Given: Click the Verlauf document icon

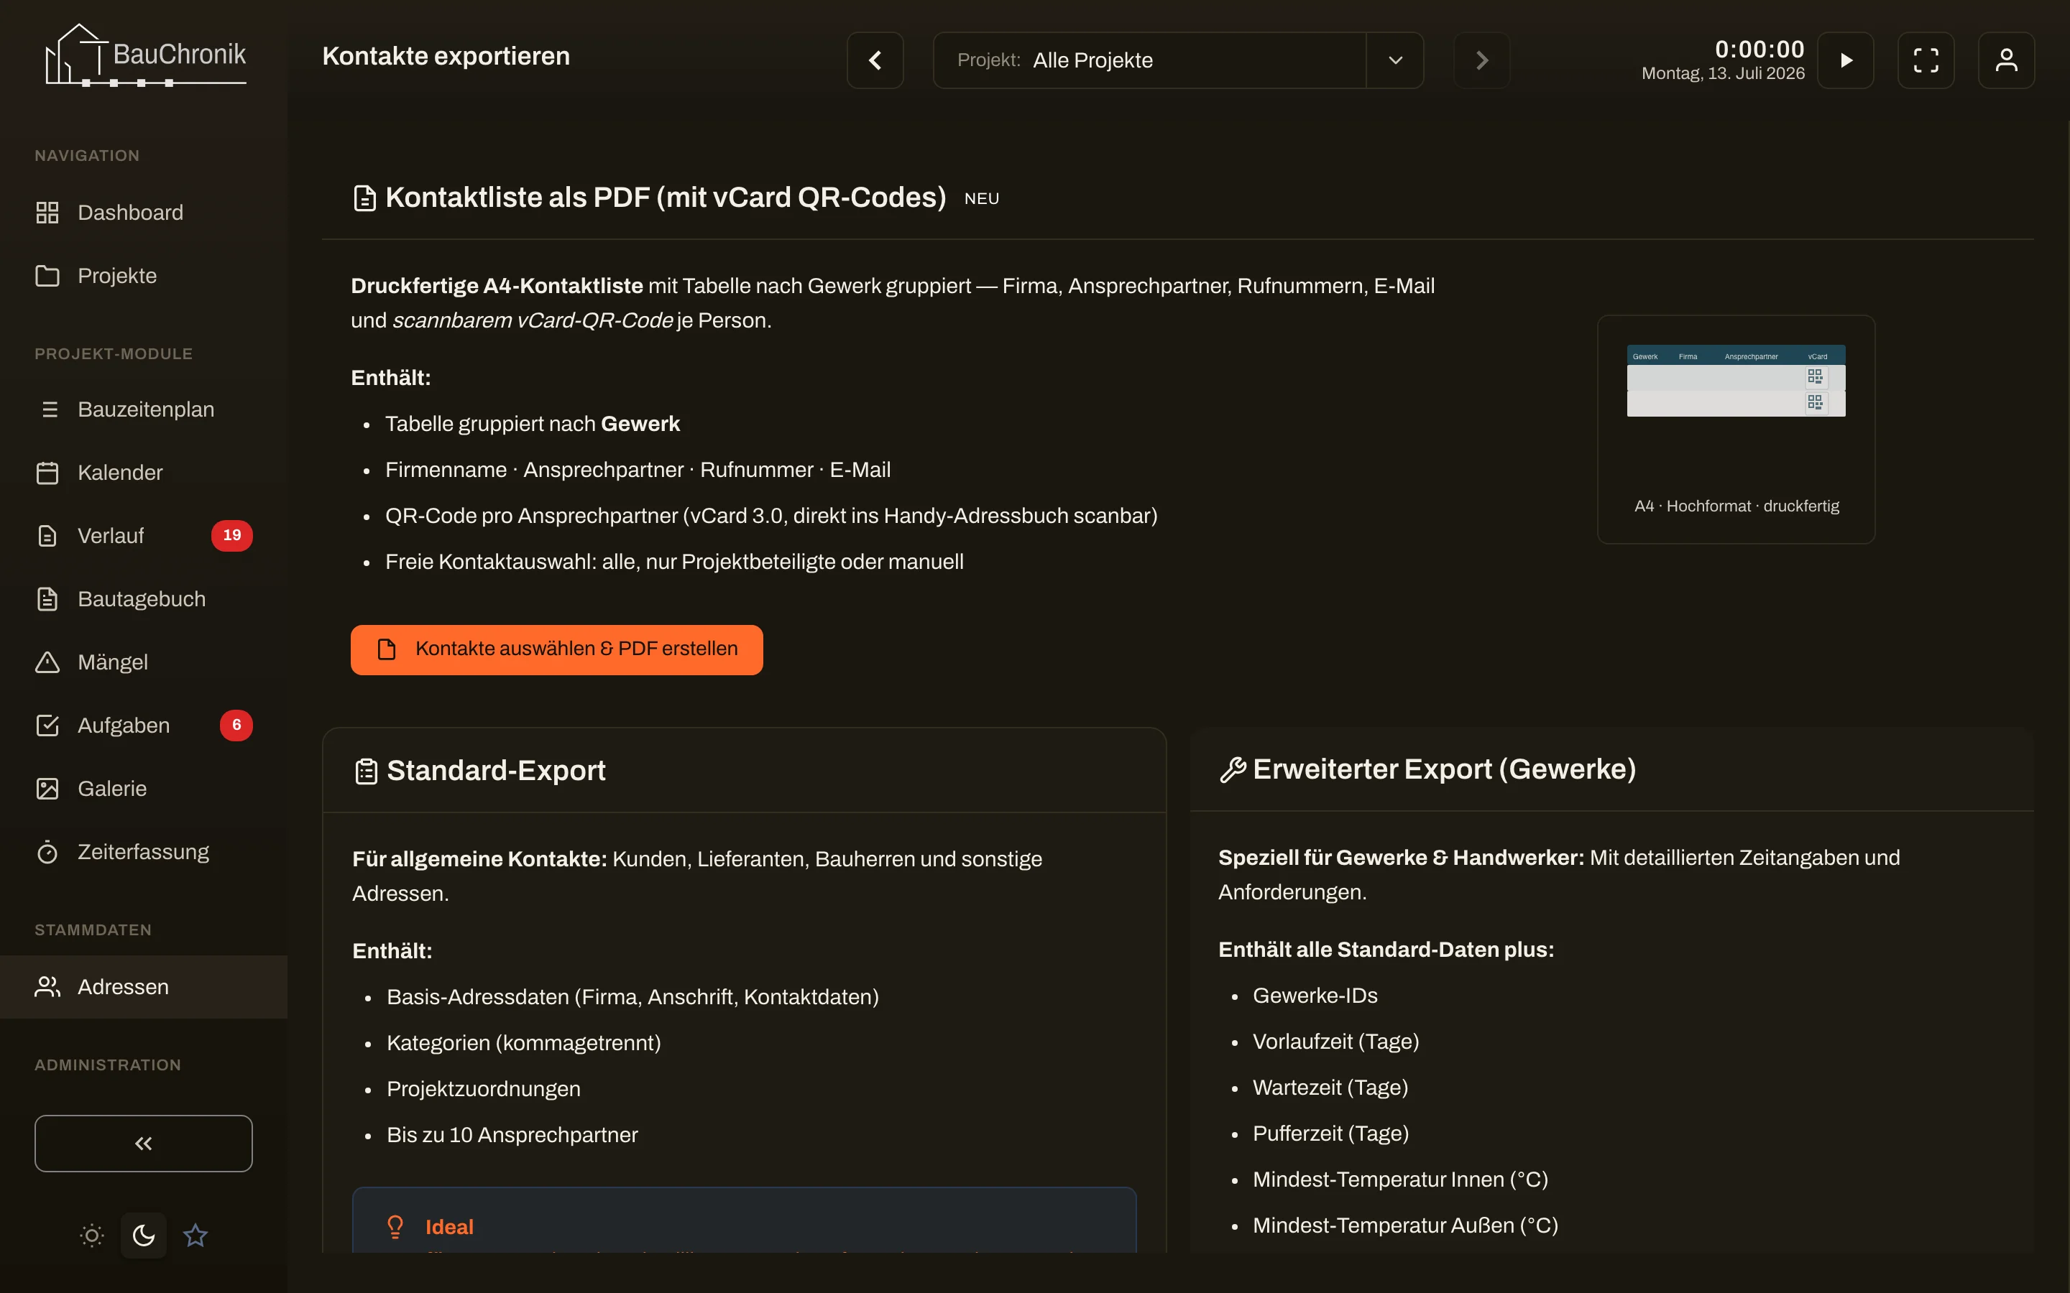Looking at the screenshot, I should pos(48,536).
